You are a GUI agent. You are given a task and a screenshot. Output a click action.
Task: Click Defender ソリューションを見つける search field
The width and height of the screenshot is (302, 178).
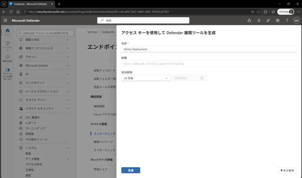[45, 33]
